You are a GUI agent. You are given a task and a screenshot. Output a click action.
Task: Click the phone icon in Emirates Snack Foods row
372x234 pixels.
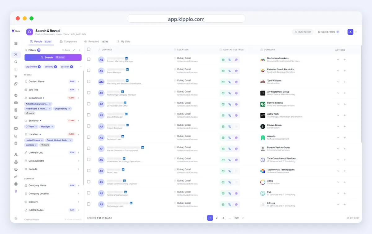230,71
